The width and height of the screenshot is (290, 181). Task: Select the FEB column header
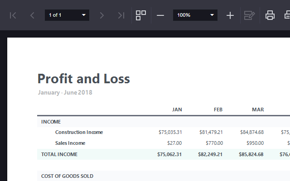click(218, 110)
